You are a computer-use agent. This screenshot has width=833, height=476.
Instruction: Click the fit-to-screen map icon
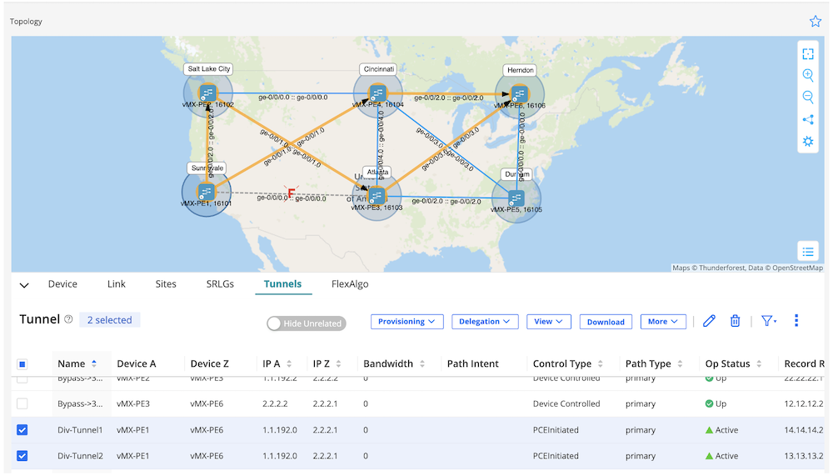point(807,54)
